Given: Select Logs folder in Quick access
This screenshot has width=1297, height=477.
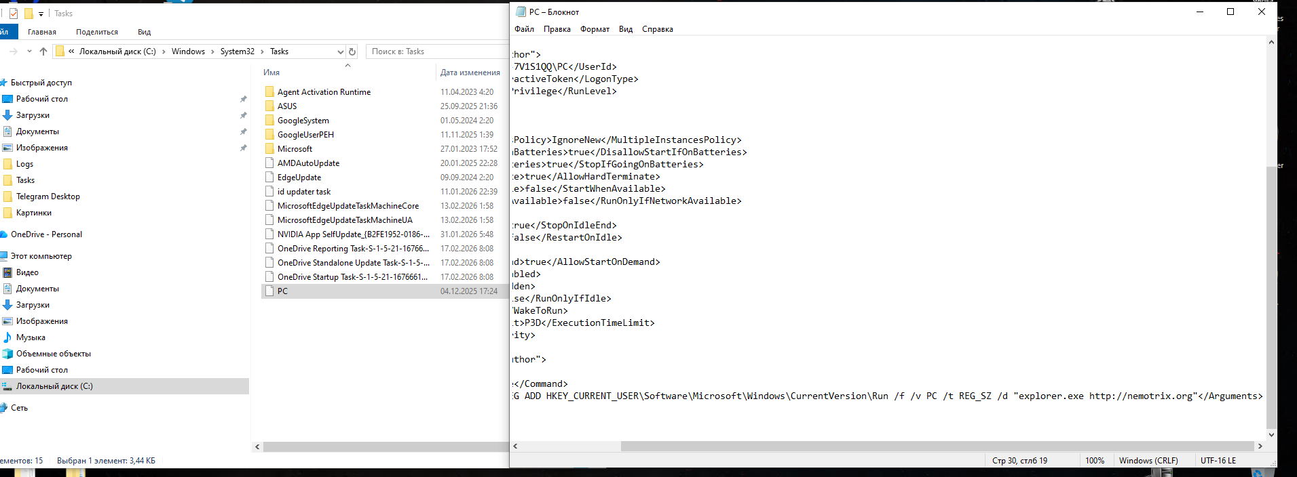Looking at the screenshot, I should (24, 164).
